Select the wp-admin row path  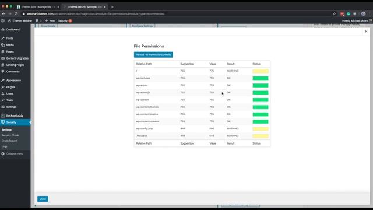[x=142, y=85]
